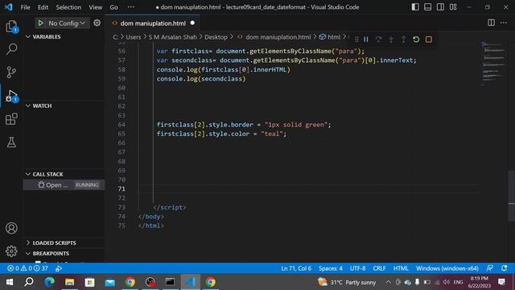
Task: Open launch.json settings gear
Action: click(97, 23)
